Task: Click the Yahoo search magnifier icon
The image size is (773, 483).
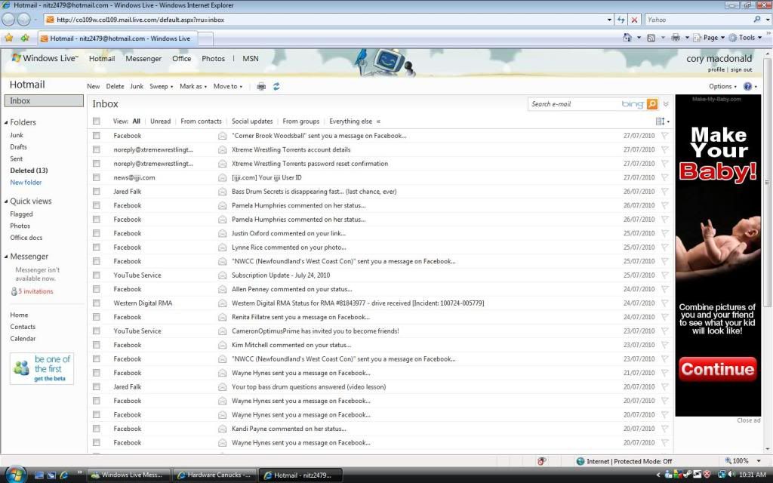Action: tap(757, 20)
